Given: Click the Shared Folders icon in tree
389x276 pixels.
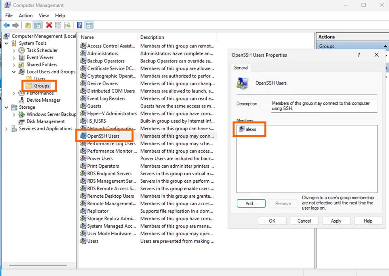Looking at the screenshot, I should 21,64.
